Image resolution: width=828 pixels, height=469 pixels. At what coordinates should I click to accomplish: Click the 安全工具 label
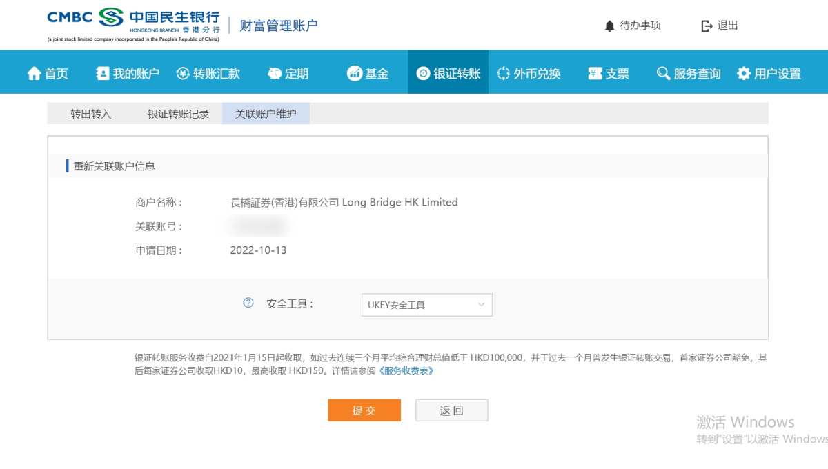[290, 303]
